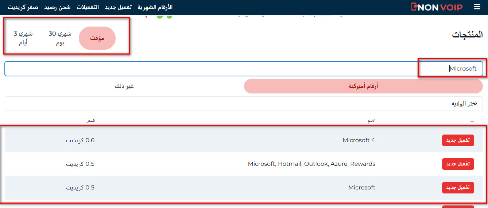Go to التفعيلات in the navigation bar
Image resolution: width=488 pixels, height=208 pixels.
pos(88,7)
